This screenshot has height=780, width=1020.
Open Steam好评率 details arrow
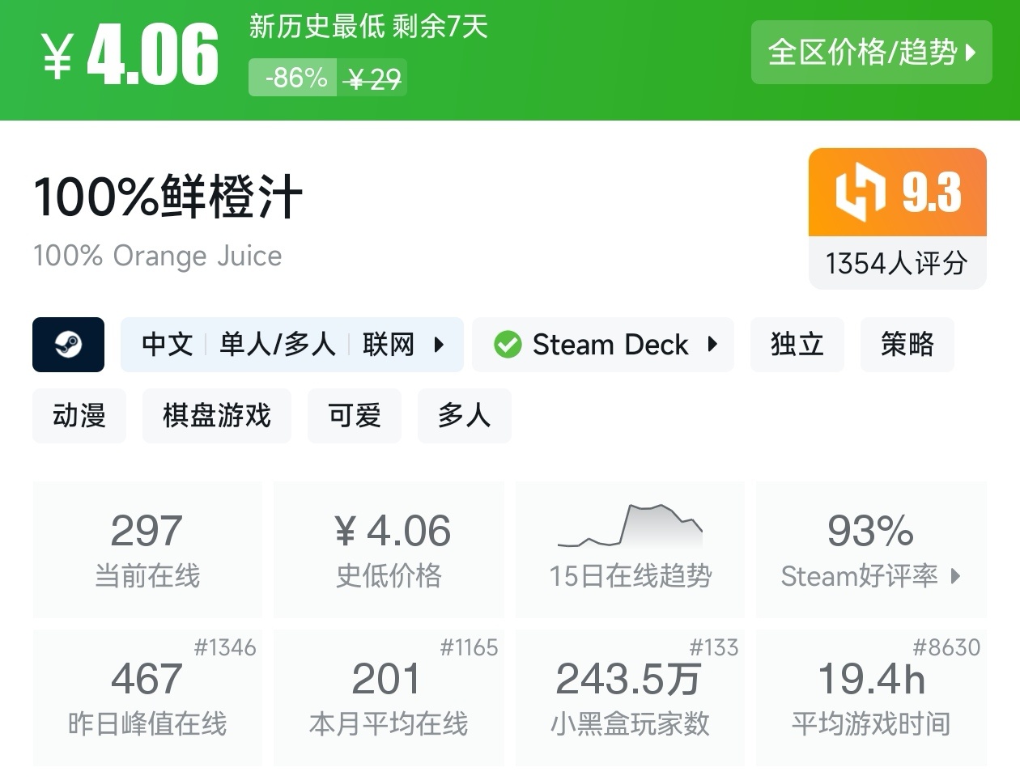point(956,576)
